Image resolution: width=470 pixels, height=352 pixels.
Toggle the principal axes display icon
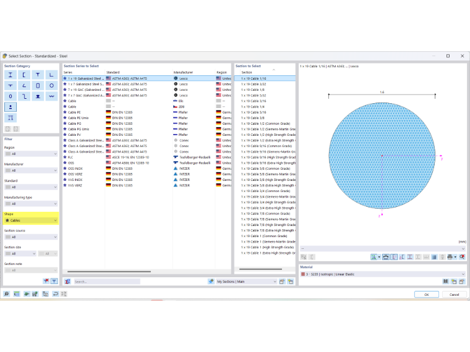(394, 257)
